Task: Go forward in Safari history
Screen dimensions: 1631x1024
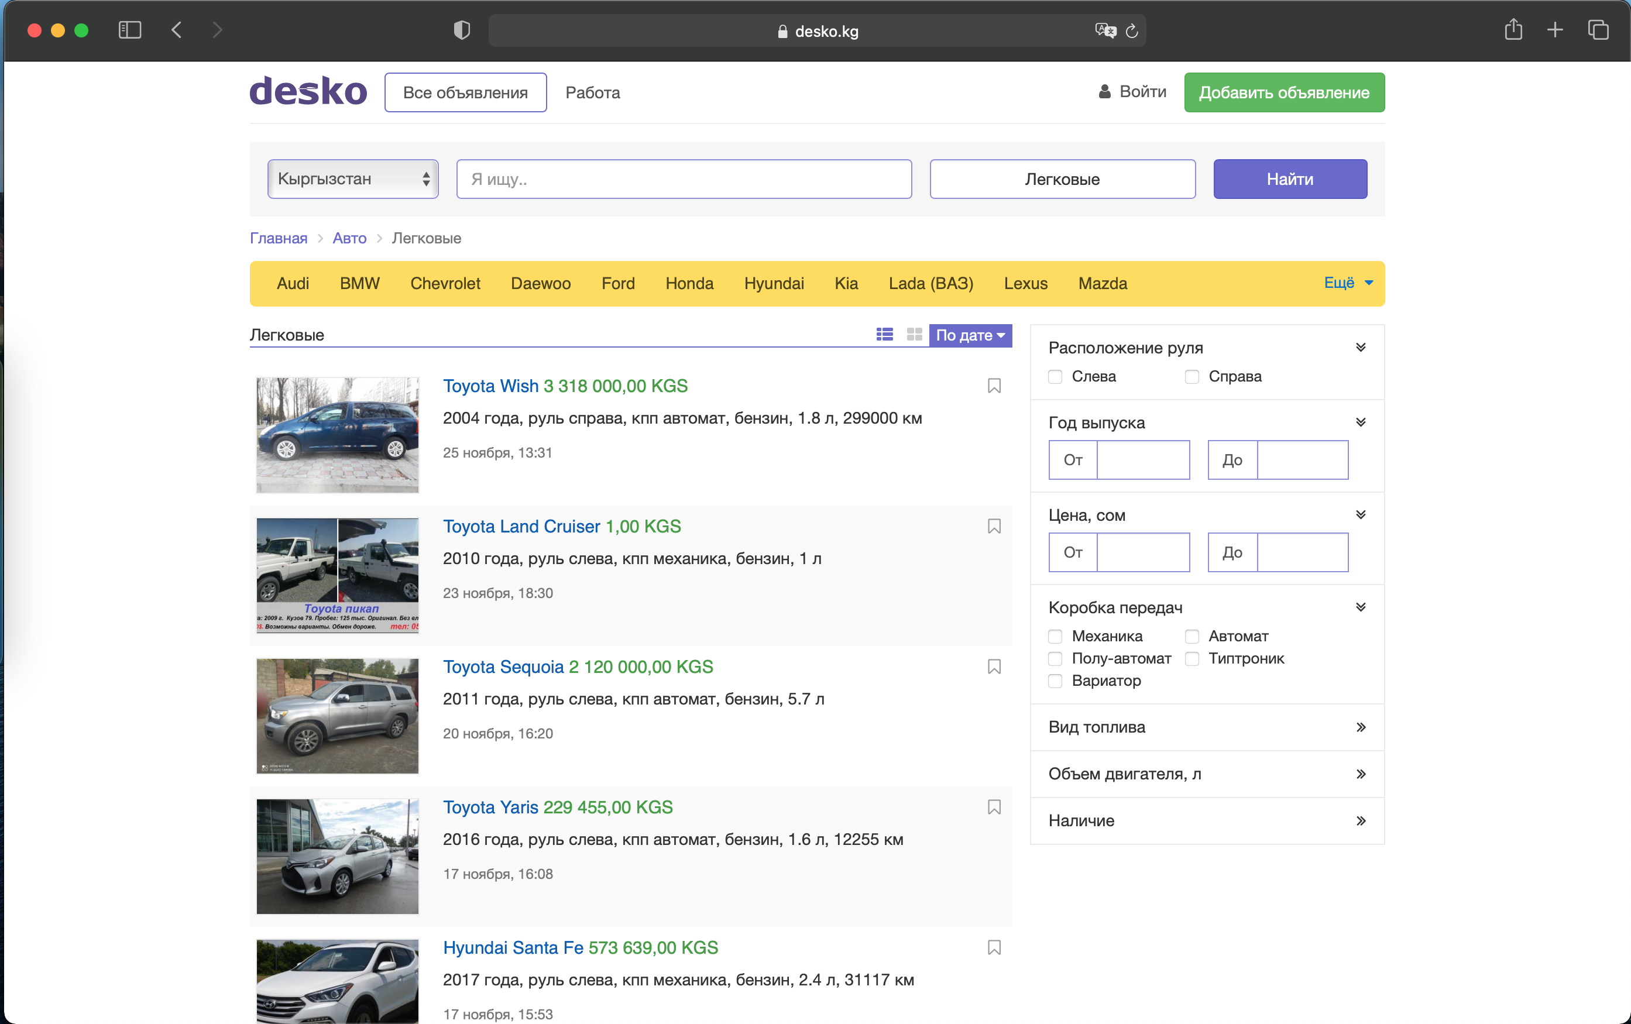Action: (x=217, y=30)
